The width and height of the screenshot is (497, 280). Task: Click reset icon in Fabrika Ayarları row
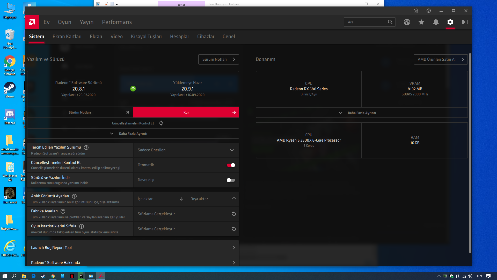point(234,214)
